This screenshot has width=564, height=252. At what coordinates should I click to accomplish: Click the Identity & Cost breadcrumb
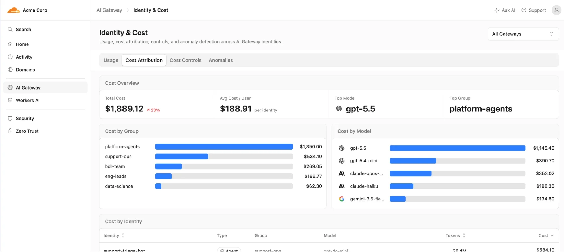[151, 10]
